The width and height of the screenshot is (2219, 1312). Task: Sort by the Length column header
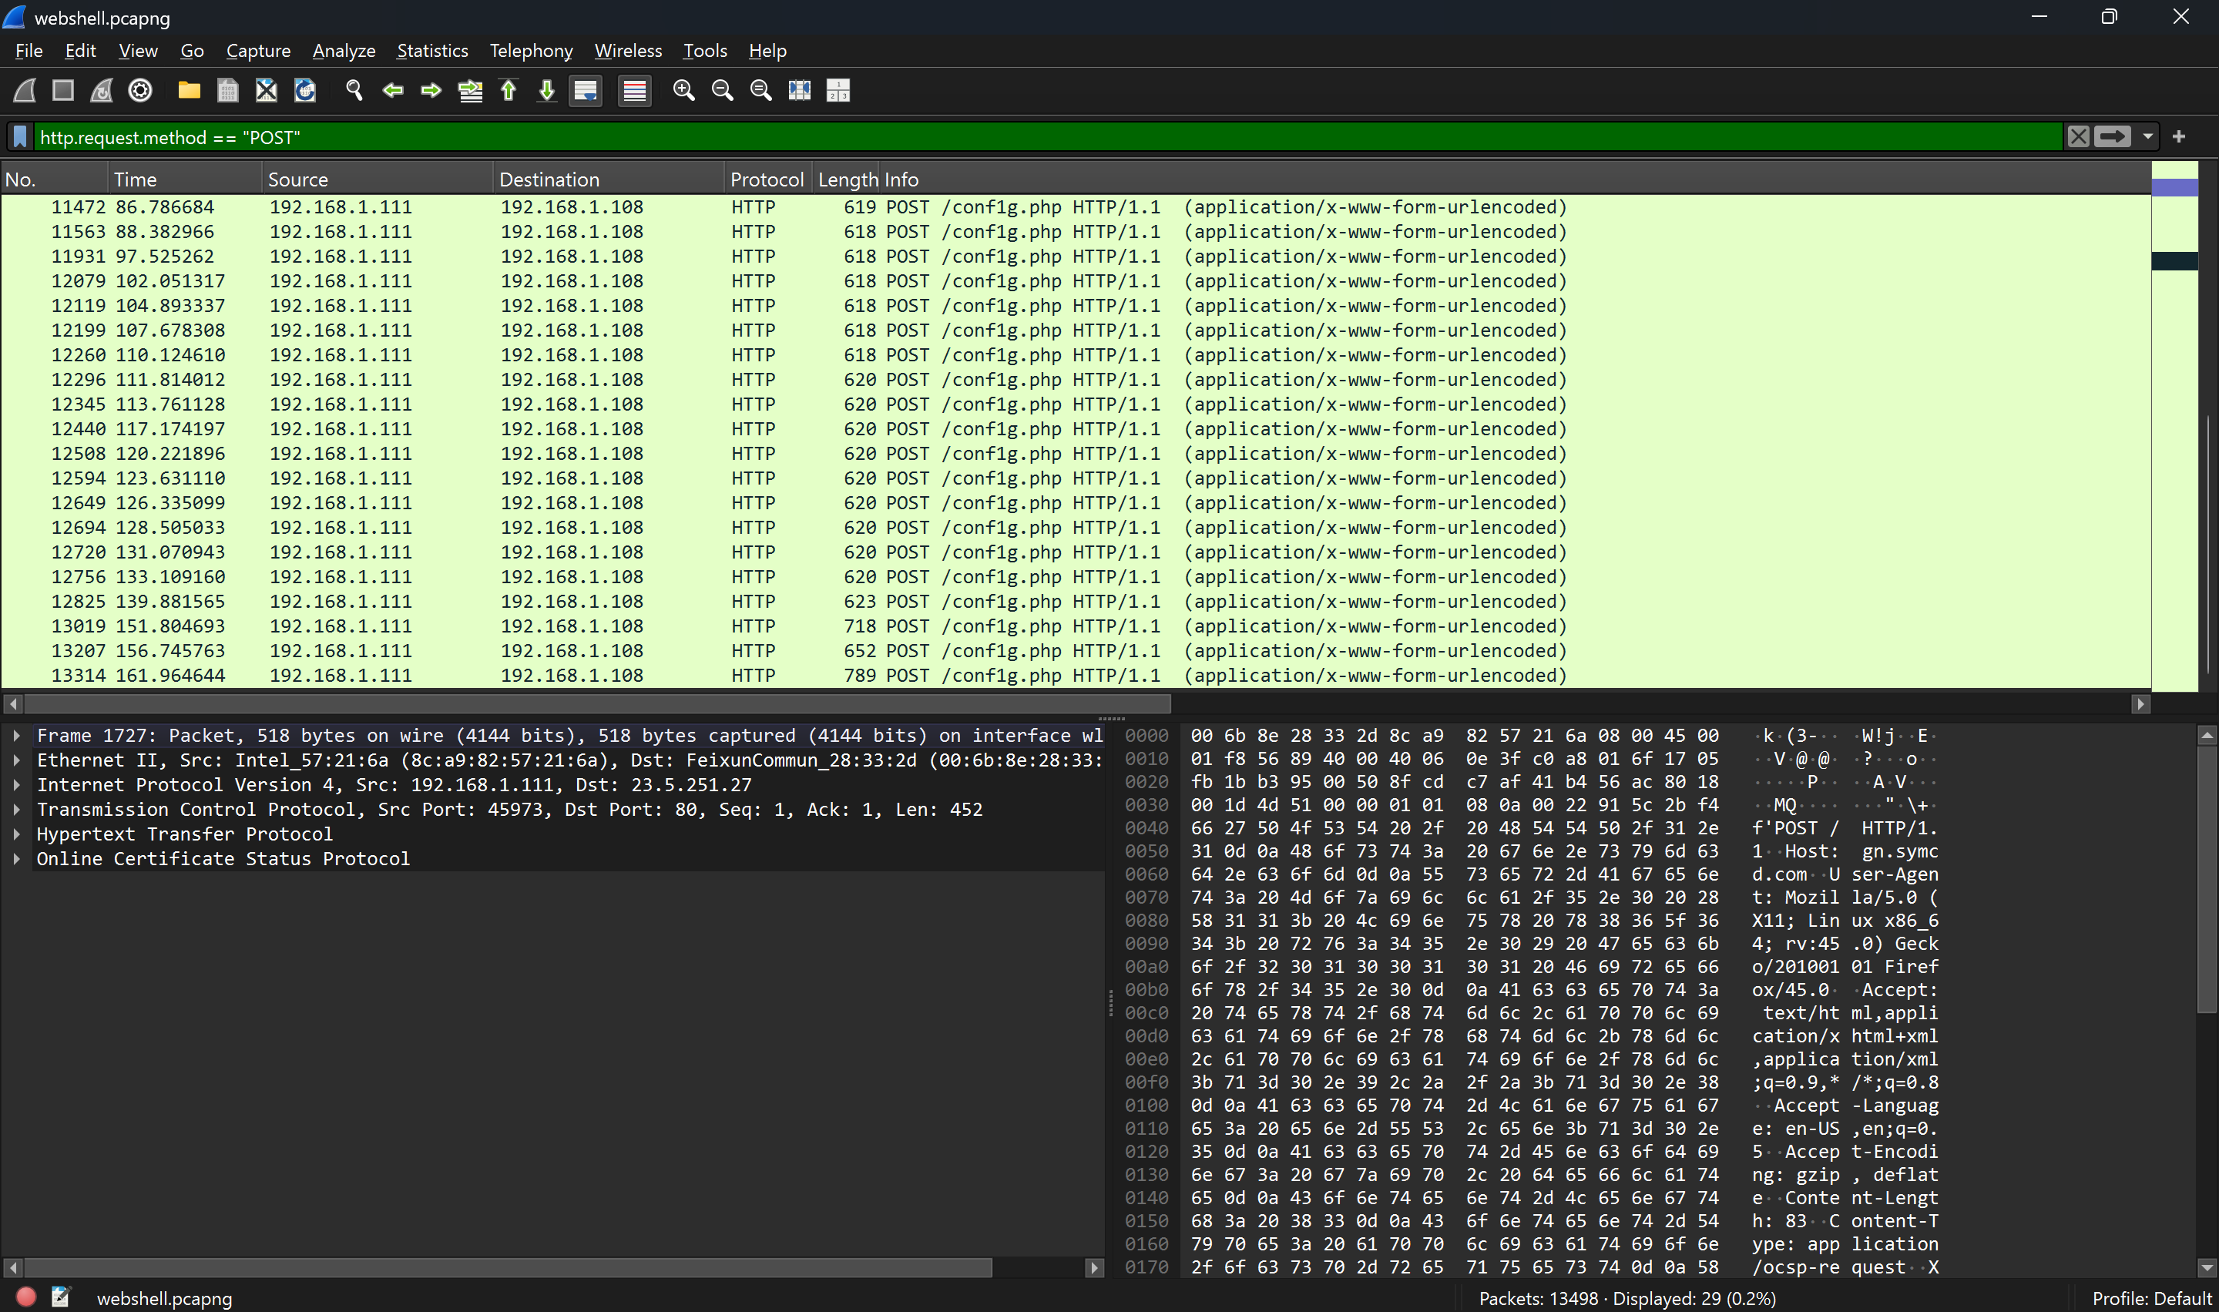coord(847,180)
